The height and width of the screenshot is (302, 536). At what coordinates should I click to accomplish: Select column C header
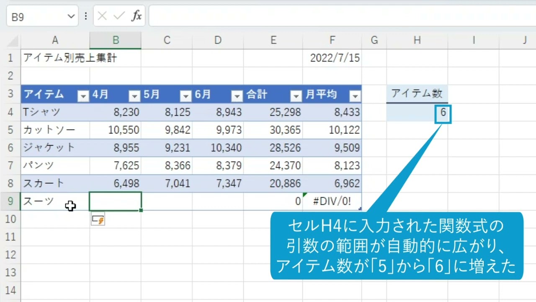coord(167,40)
